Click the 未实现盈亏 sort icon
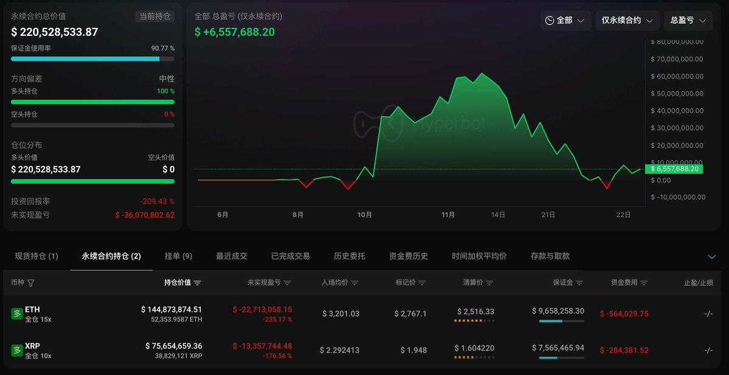 [287, 283]
